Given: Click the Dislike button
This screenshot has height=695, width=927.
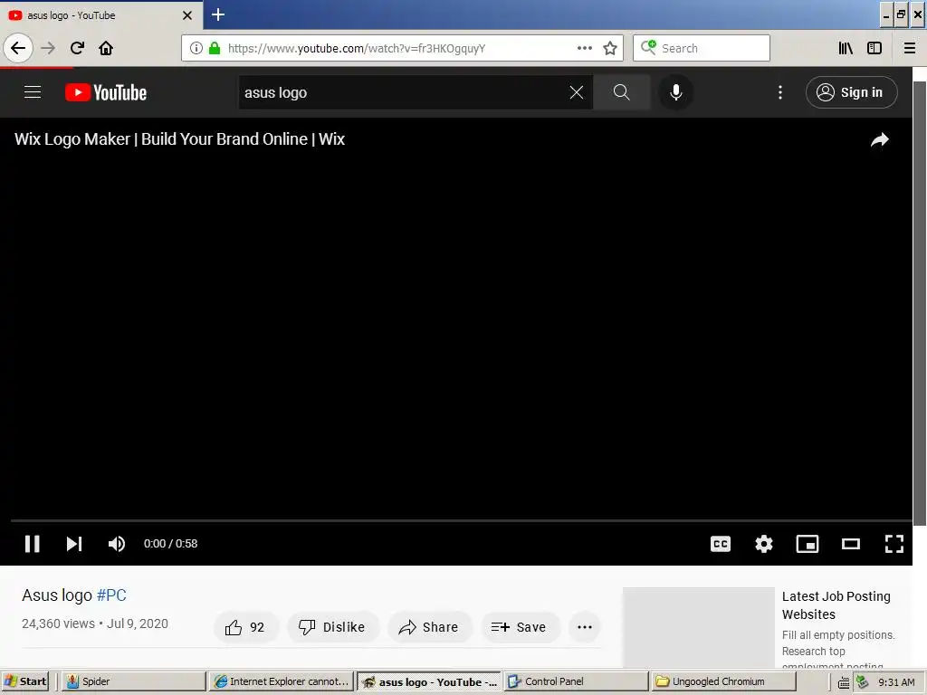Looking at the screenshot, I should [332, 627].
